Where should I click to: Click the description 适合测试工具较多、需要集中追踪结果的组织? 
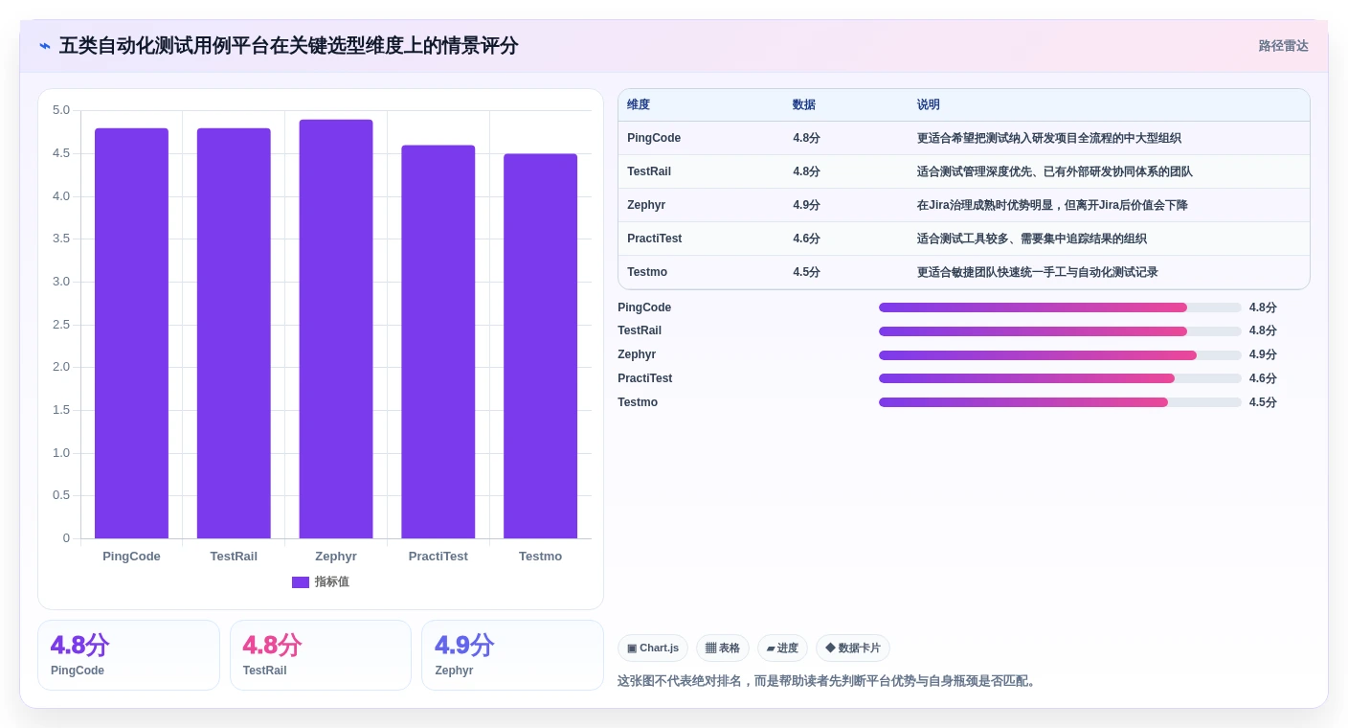(1032, 239)
